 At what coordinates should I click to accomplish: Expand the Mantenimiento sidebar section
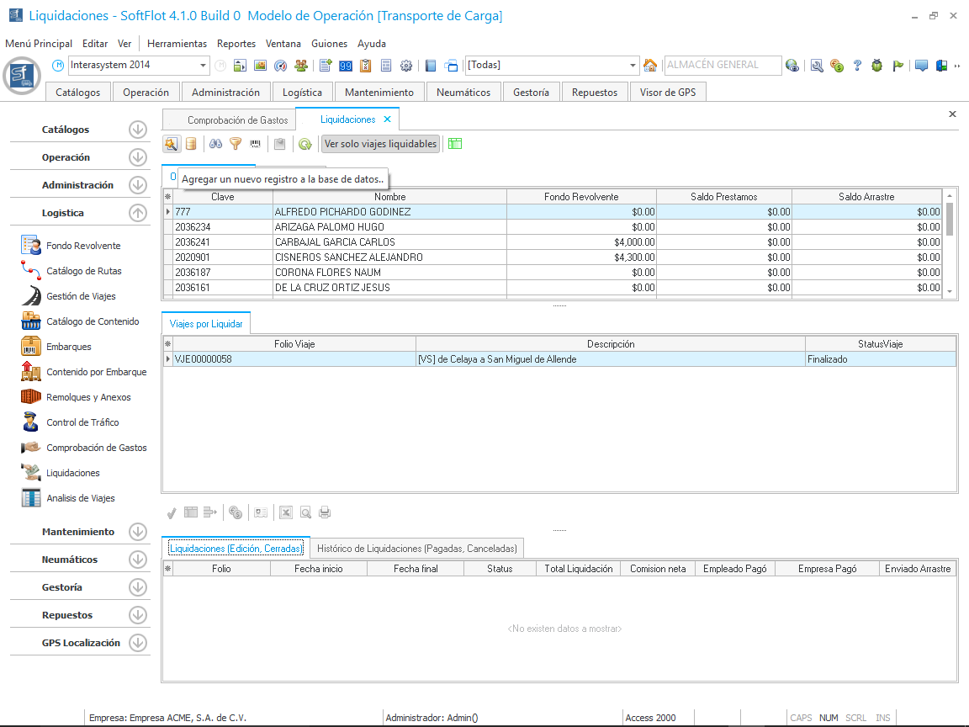[138, 532]
